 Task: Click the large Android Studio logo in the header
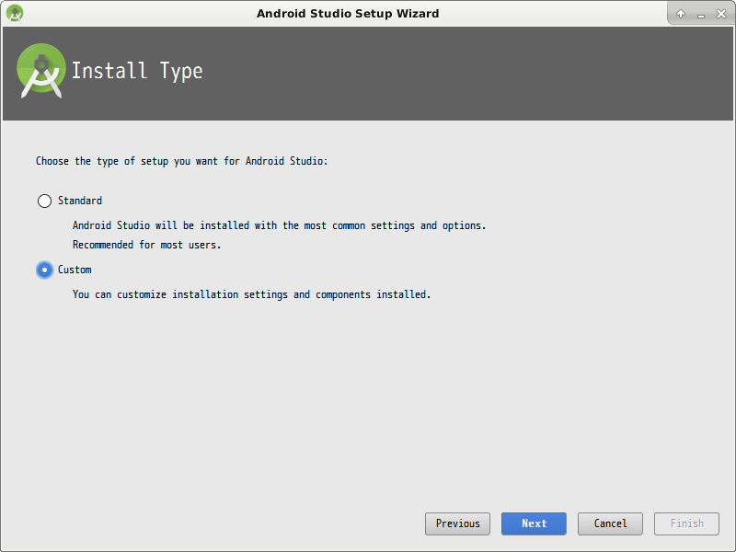(41, 70)
